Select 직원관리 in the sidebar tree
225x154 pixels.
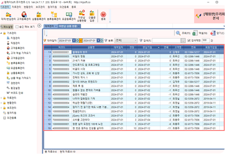[x=14, y=43]
